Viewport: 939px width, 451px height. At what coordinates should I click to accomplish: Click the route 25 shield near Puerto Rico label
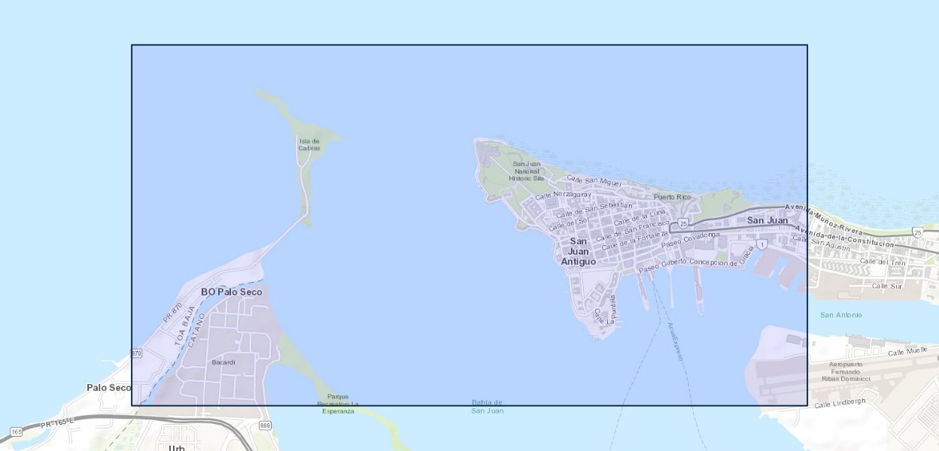[683, 223]
